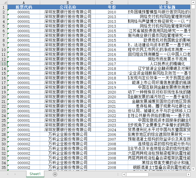This screenshot has width=196, height=178.
Task: Click horizontal scrollbar left arrow
Action: [124, 174]
